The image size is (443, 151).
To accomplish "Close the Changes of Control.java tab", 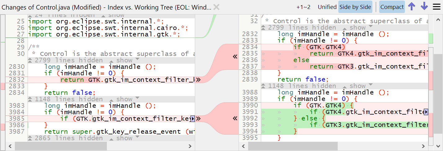I will [x=216, y=7].
